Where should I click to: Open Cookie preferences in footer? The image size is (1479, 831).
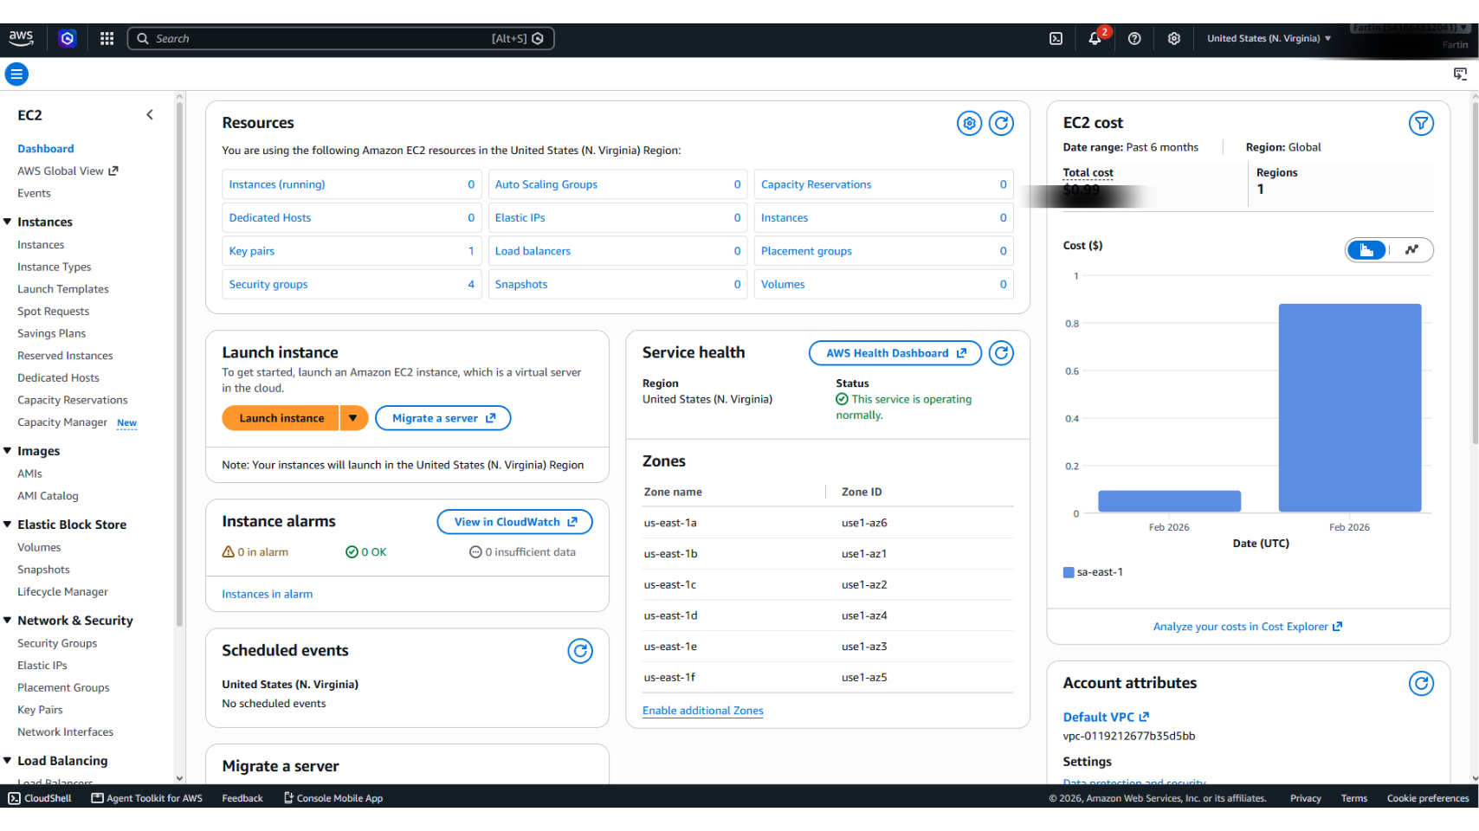tap(1428, 798)
